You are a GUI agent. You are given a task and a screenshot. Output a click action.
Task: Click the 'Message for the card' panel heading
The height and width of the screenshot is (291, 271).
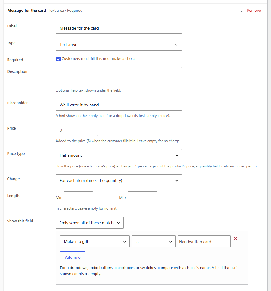pyautogui.click(x=26, y=10)
